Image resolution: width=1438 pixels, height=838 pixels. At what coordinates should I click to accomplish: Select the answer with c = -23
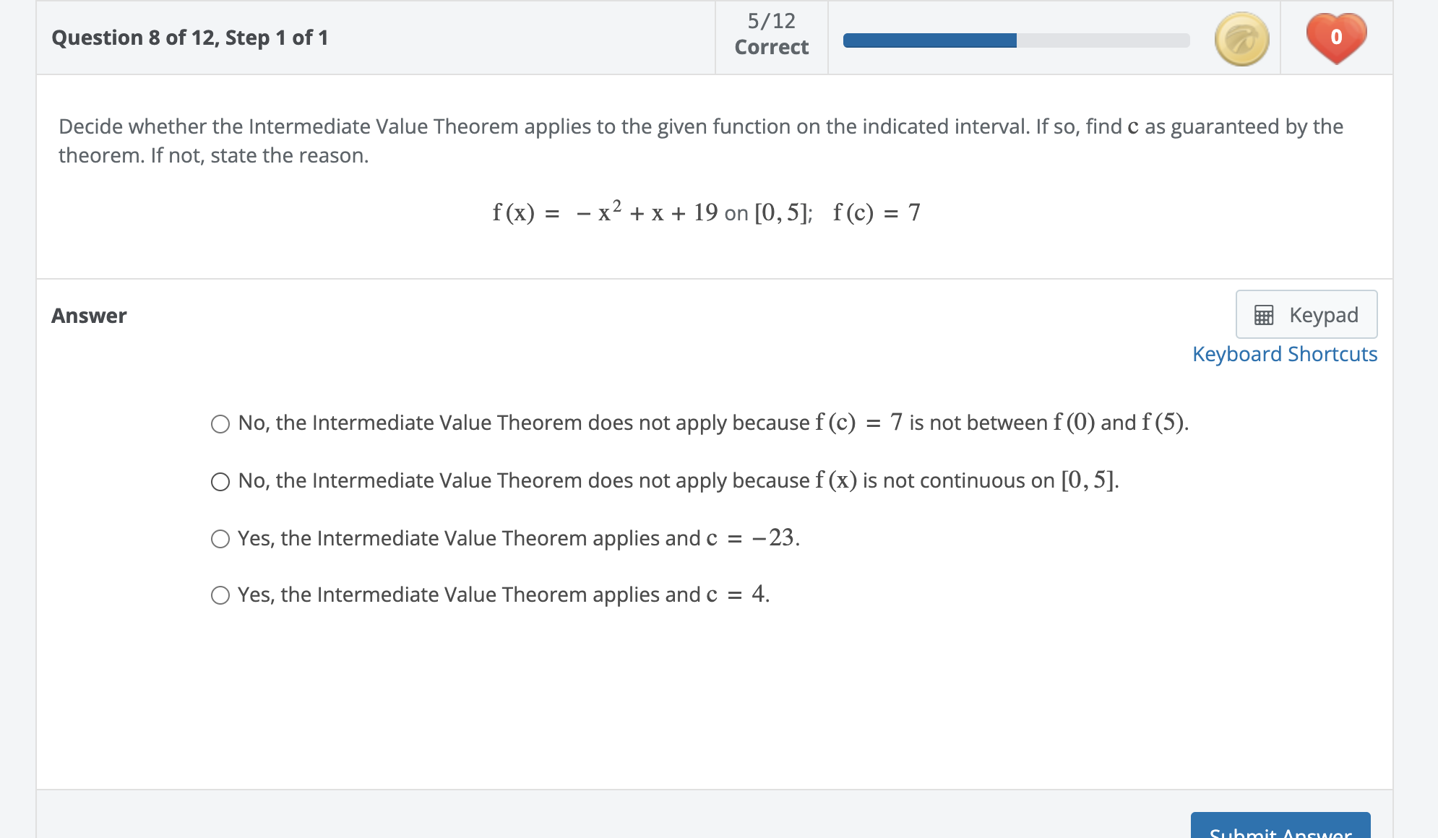pos(220,537)
